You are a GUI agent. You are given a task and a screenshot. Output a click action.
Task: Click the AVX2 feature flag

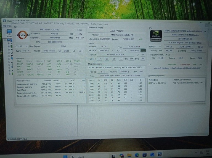pos(59,64)
